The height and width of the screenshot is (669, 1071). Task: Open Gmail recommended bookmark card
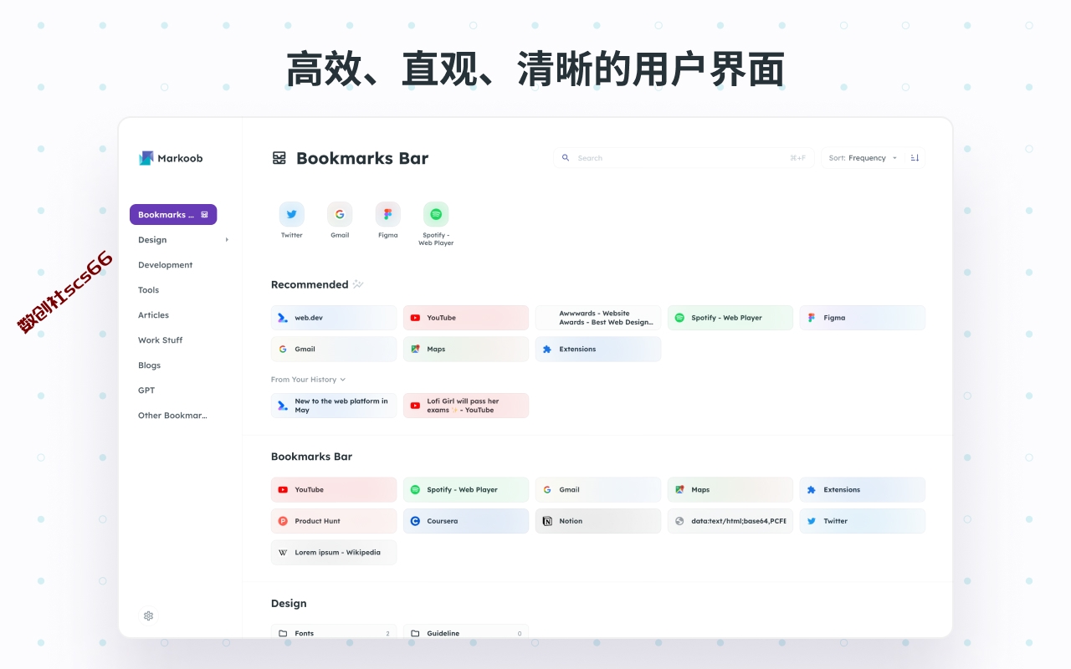point(334,349)
